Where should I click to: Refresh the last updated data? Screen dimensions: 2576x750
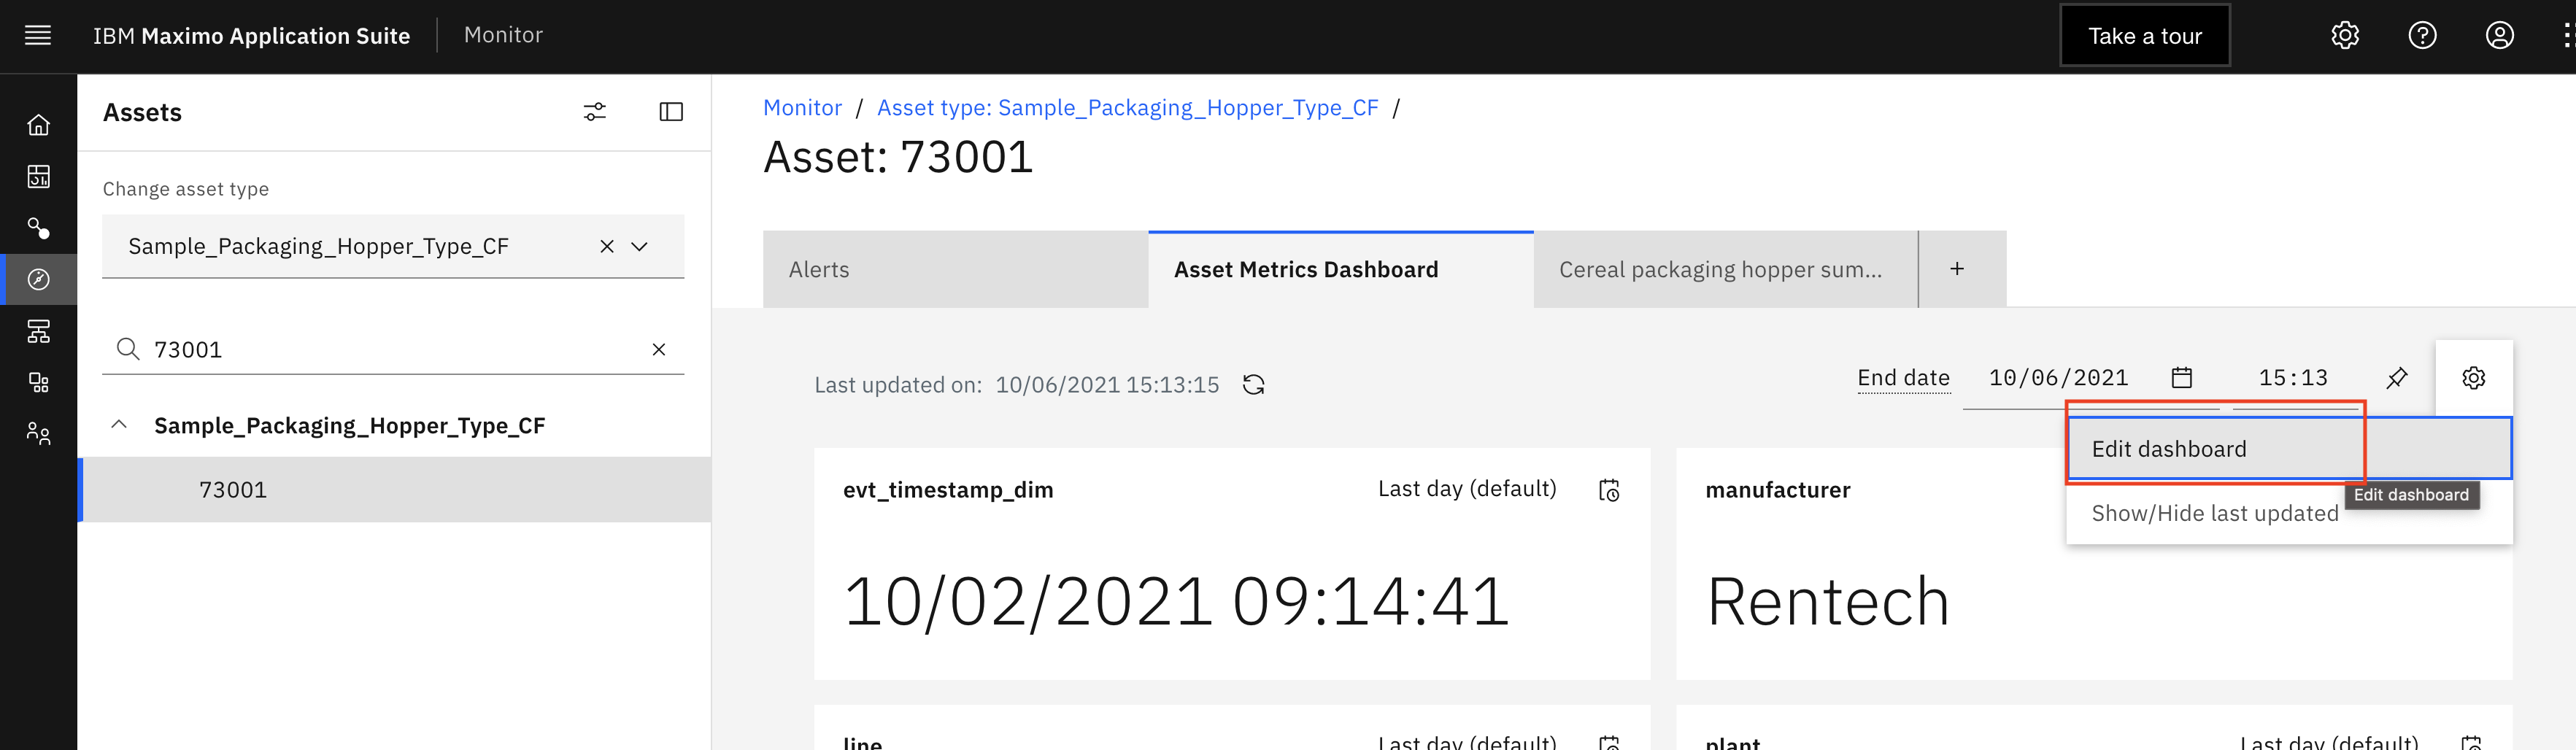click(x=1253, y=385)
